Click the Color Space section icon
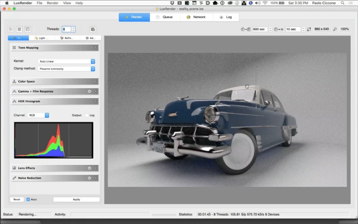 pos(14,82)
